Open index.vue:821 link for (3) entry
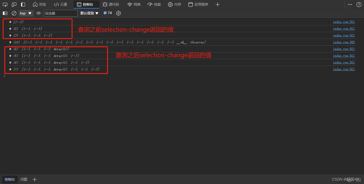This screenshot has width=364, height=184. pyautogui.click(x=344, y=35)
